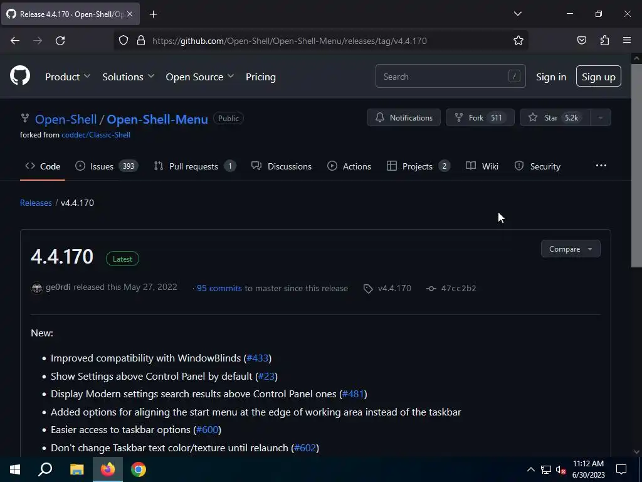Click the tracking protection shield icon
Screen dimensions: 642x482
[x=124, y=41]
